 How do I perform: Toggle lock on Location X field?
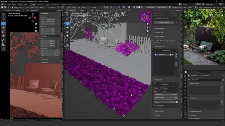pyautogui.click(x=58, y=19)
